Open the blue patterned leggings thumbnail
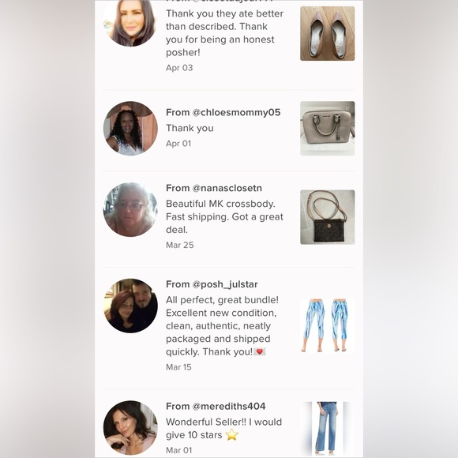 point(328,325)
